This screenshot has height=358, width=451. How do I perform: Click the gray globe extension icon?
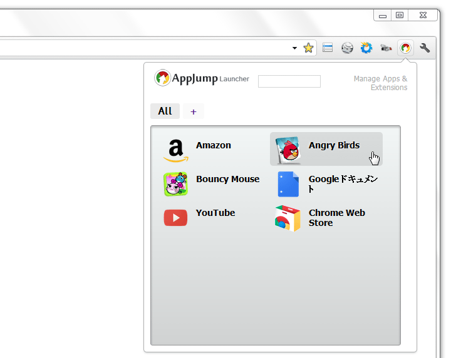(347, 48)
